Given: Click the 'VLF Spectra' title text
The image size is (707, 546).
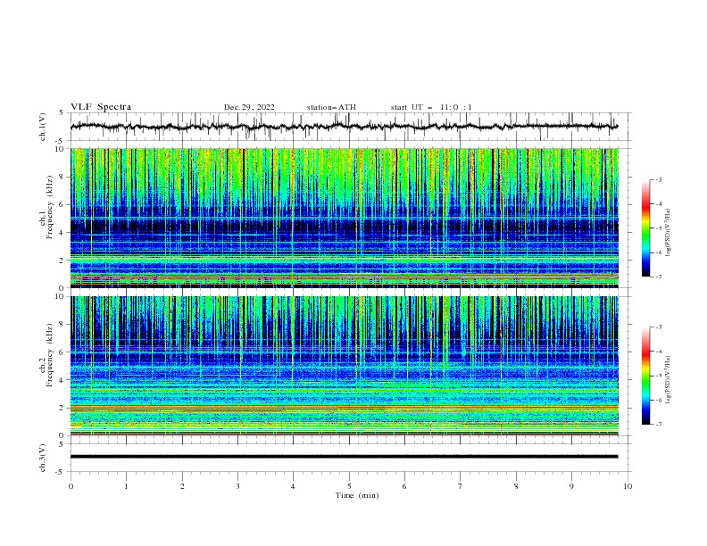Looking at the screenshot, I should (x=101, y=107).
